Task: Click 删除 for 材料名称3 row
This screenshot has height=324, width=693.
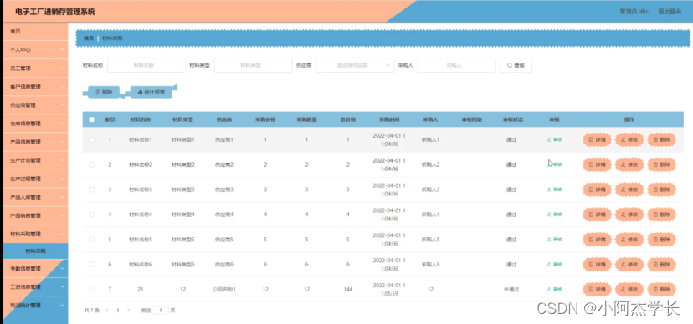Action: coord(662,190)
